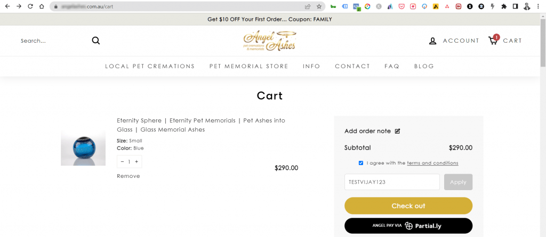The height and width of the screenshot is (237, 546).
Task: Open the browser extensions puzzle icon
Action: [504, 6]
